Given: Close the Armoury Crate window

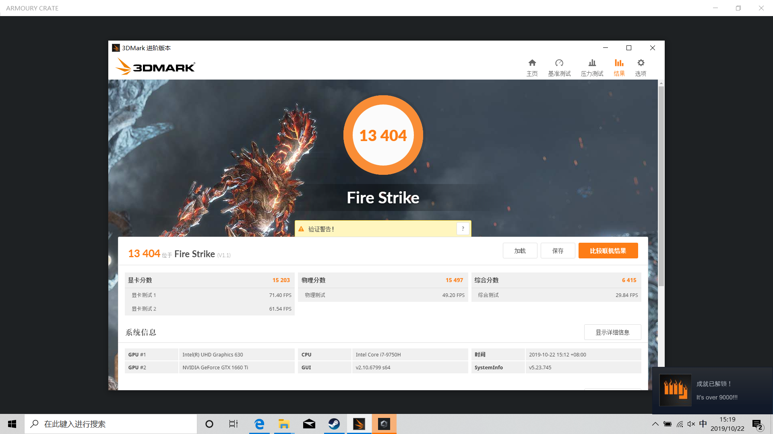Looking at the screenshot, I should click(x=761, y=8).
